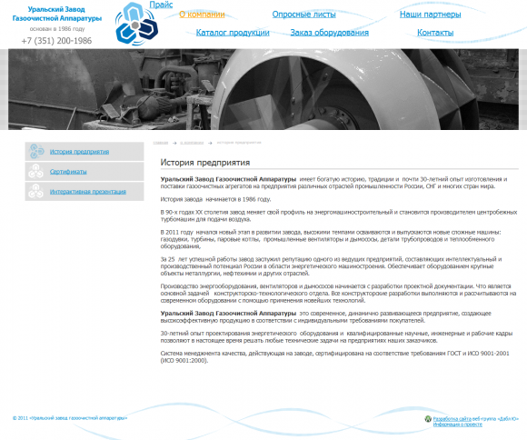The image size is (527, 440).
Task: Go to Опросные листы page
Action: pyautogui.click(x=303, y=15)
